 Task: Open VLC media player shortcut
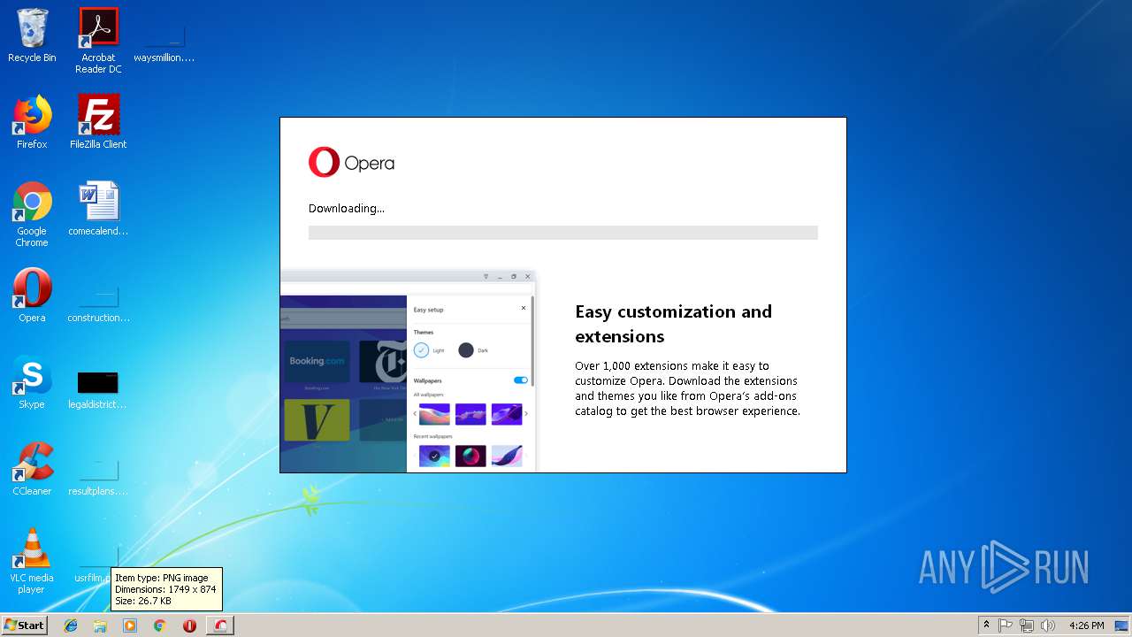click(32, 561)
